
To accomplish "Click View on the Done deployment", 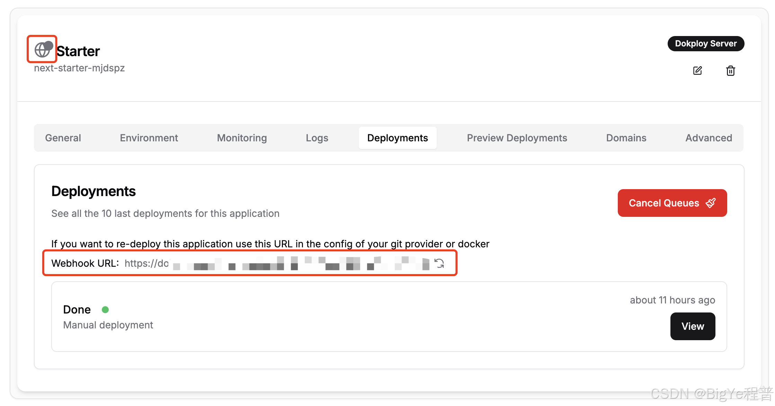I will 693,326.
